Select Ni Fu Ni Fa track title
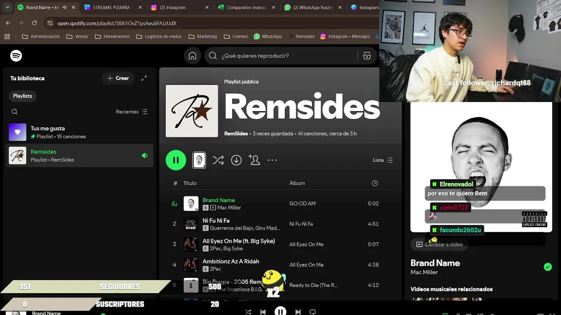The height and width of the screenshot is (315, 561). [x=216, y=220]
